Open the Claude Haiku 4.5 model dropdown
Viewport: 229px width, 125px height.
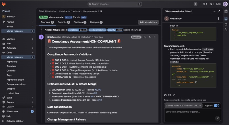tap(184, 105)
